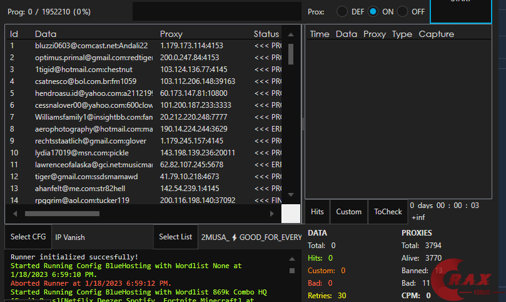Click the data list scroll-up arrow
This screenshot has width=506, height=302.
click(x=291, y=34)
